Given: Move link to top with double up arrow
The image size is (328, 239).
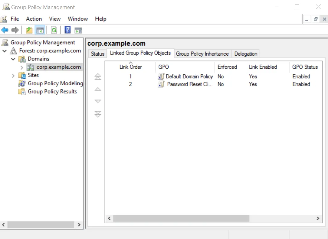Looking at the screenshot, I should (98, 77).
